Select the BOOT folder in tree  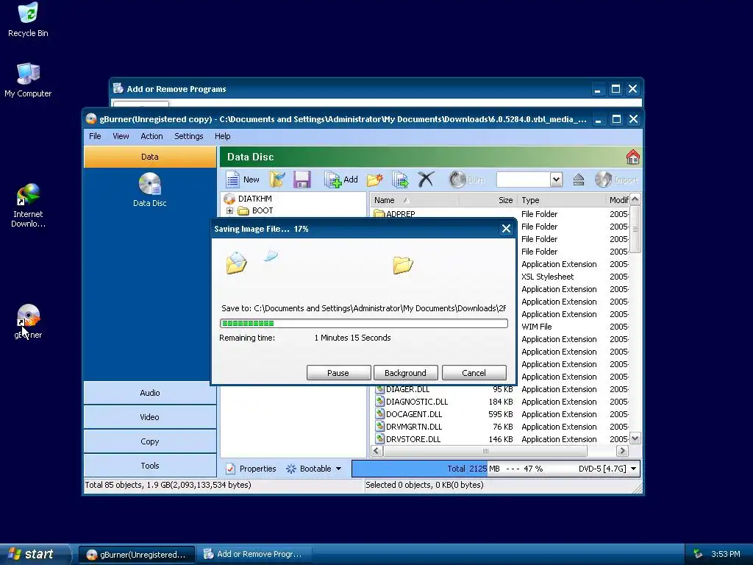263,210
